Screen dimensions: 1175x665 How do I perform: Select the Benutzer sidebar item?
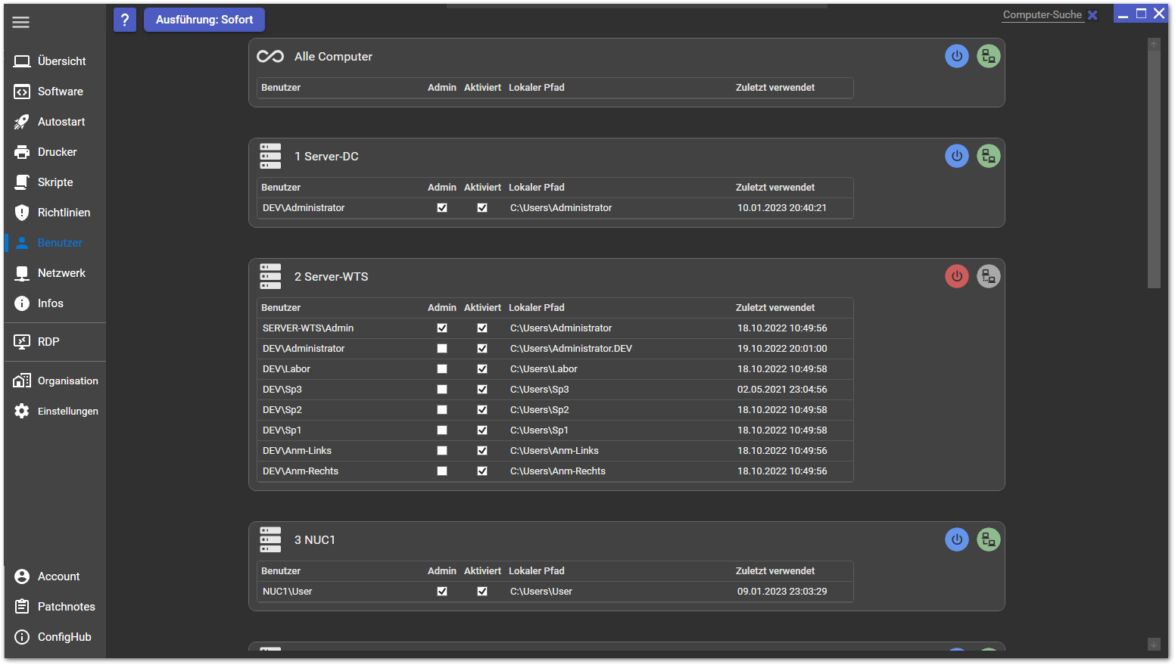(x=55, y=243)
